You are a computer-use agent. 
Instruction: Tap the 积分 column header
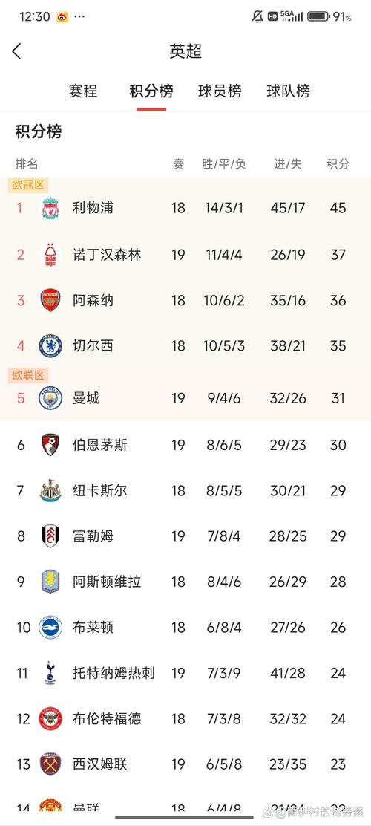click(338, 164)
